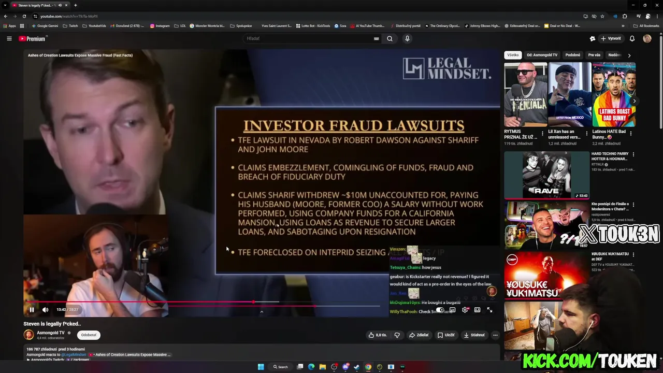The image size is (663, 373).
Task: Open the @LegalMindset link in description
Action: [x=73, y=355]
